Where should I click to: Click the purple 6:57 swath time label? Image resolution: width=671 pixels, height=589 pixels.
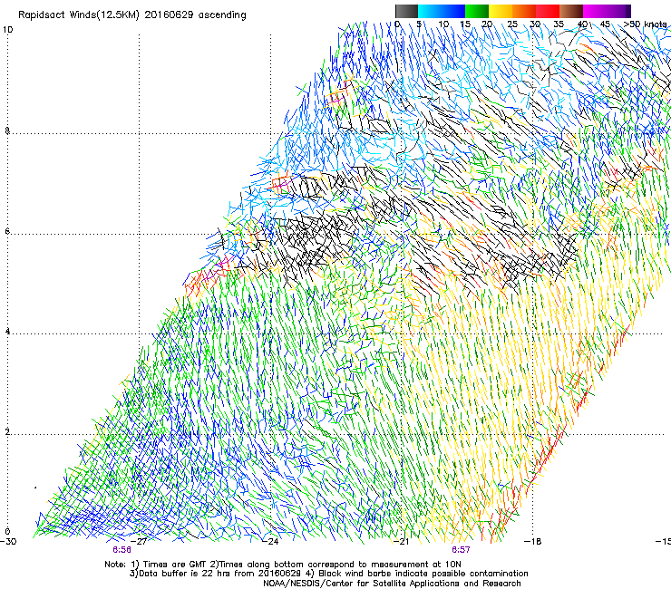tap(461, 550)
